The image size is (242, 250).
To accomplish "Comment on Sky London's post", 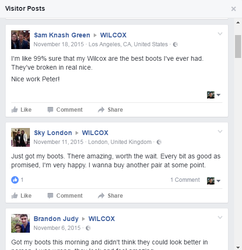I will [x=65, y=196].
